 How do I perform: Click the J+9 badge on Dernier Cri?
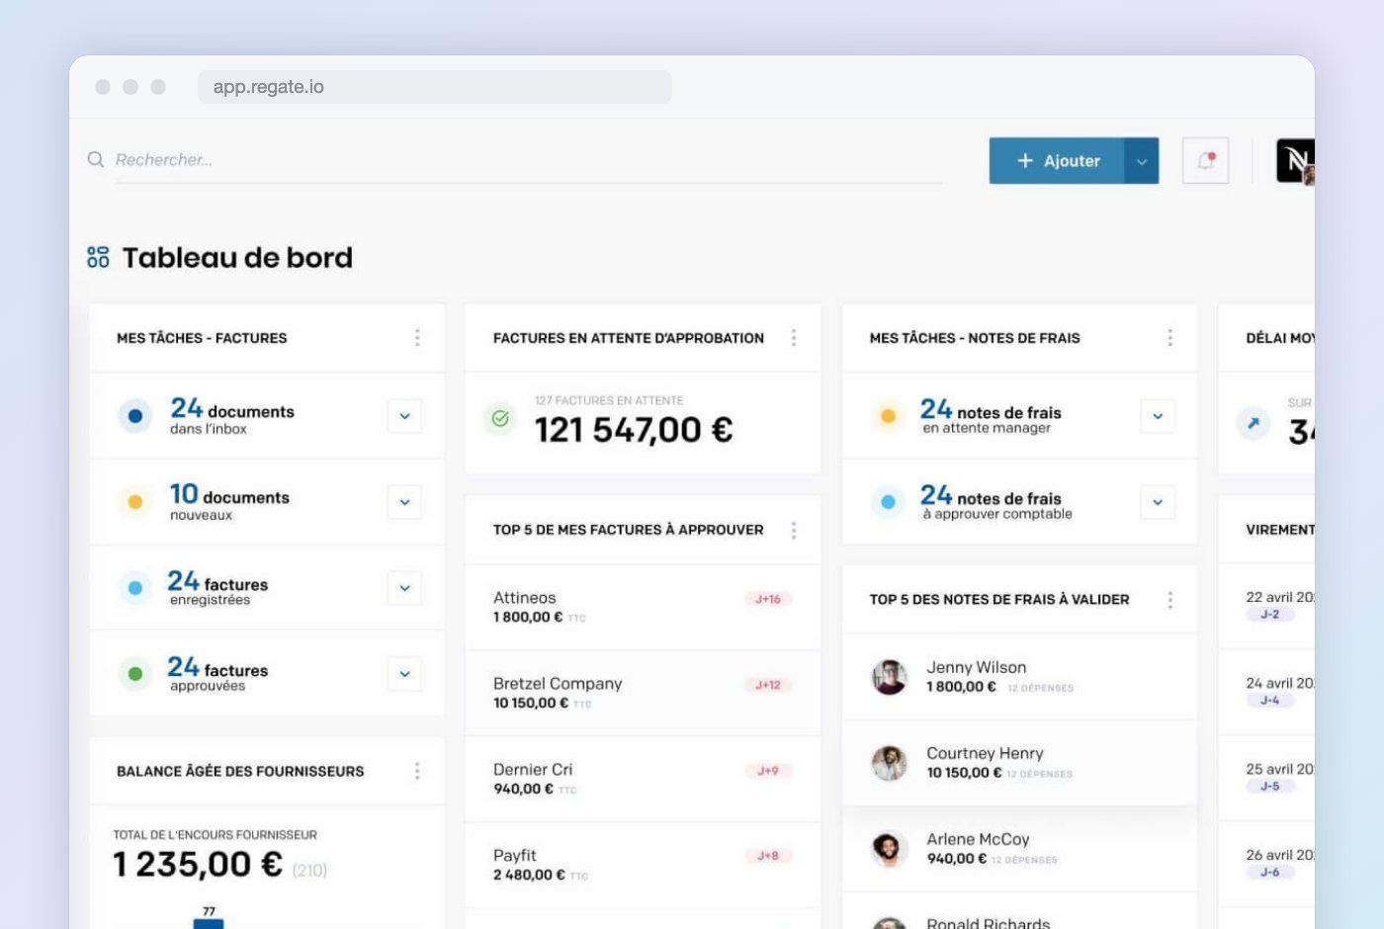coord(768,771)
